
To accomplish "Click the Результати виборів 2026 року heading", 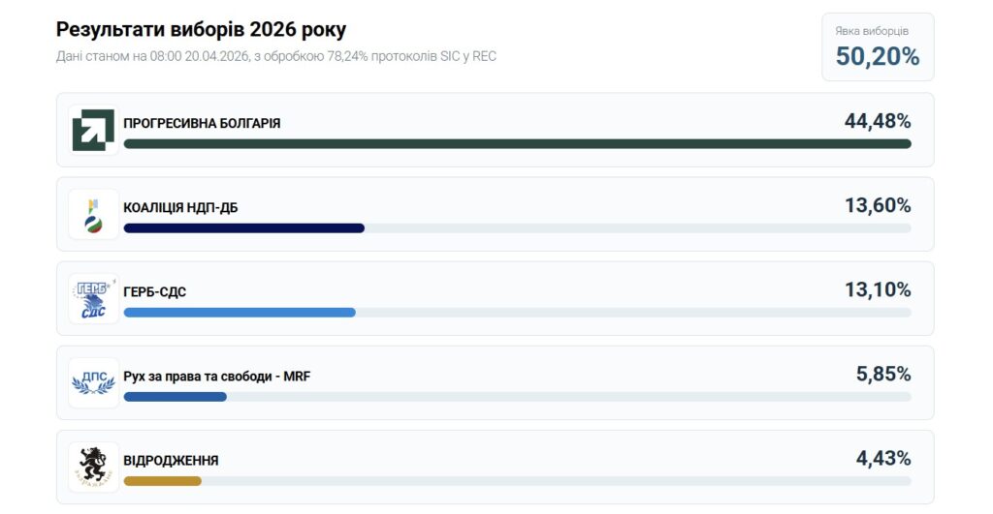I will (201, 30).
